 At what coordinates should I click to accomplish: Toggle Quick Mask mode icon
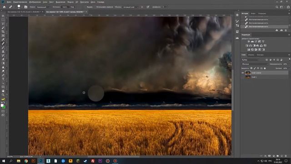[x=3, y=111]
